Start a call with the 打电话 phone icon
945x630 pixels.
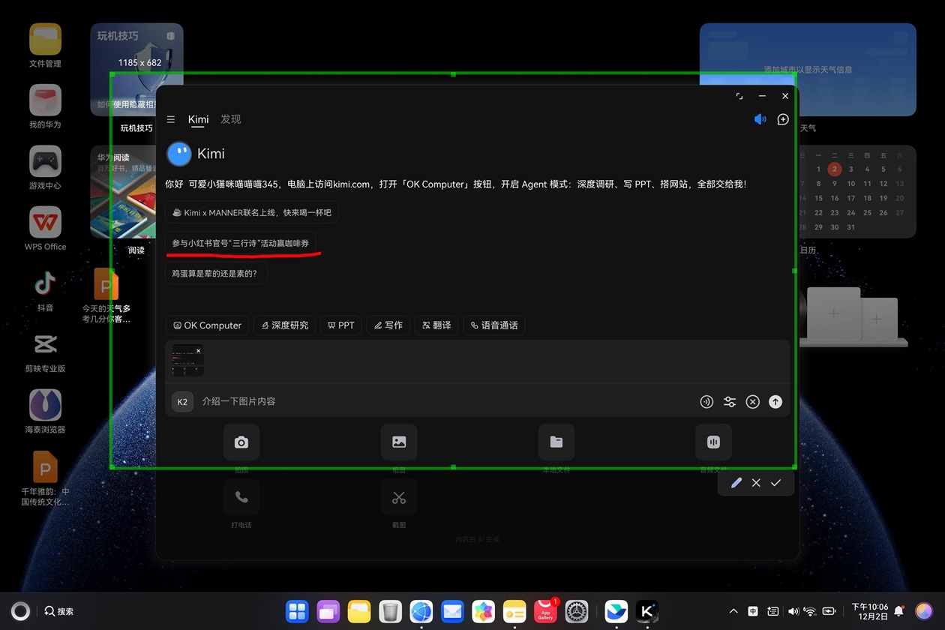[x=241, y=497]
